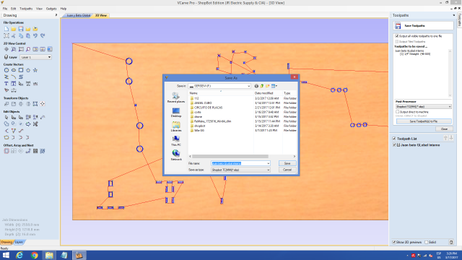Viewport: 462px width, 260px height.
Task: Open the Toolpaths menu
Action: (26, 9)
